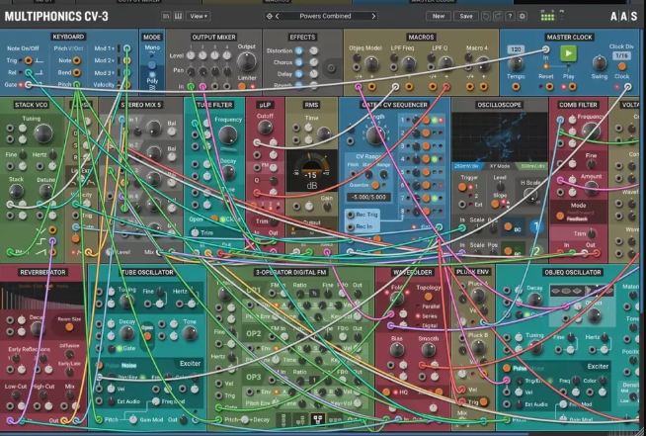Start the Master Clock with the green play button
Image resolution: width=646 pixels, height=436 pixels.
click(569, 53)
